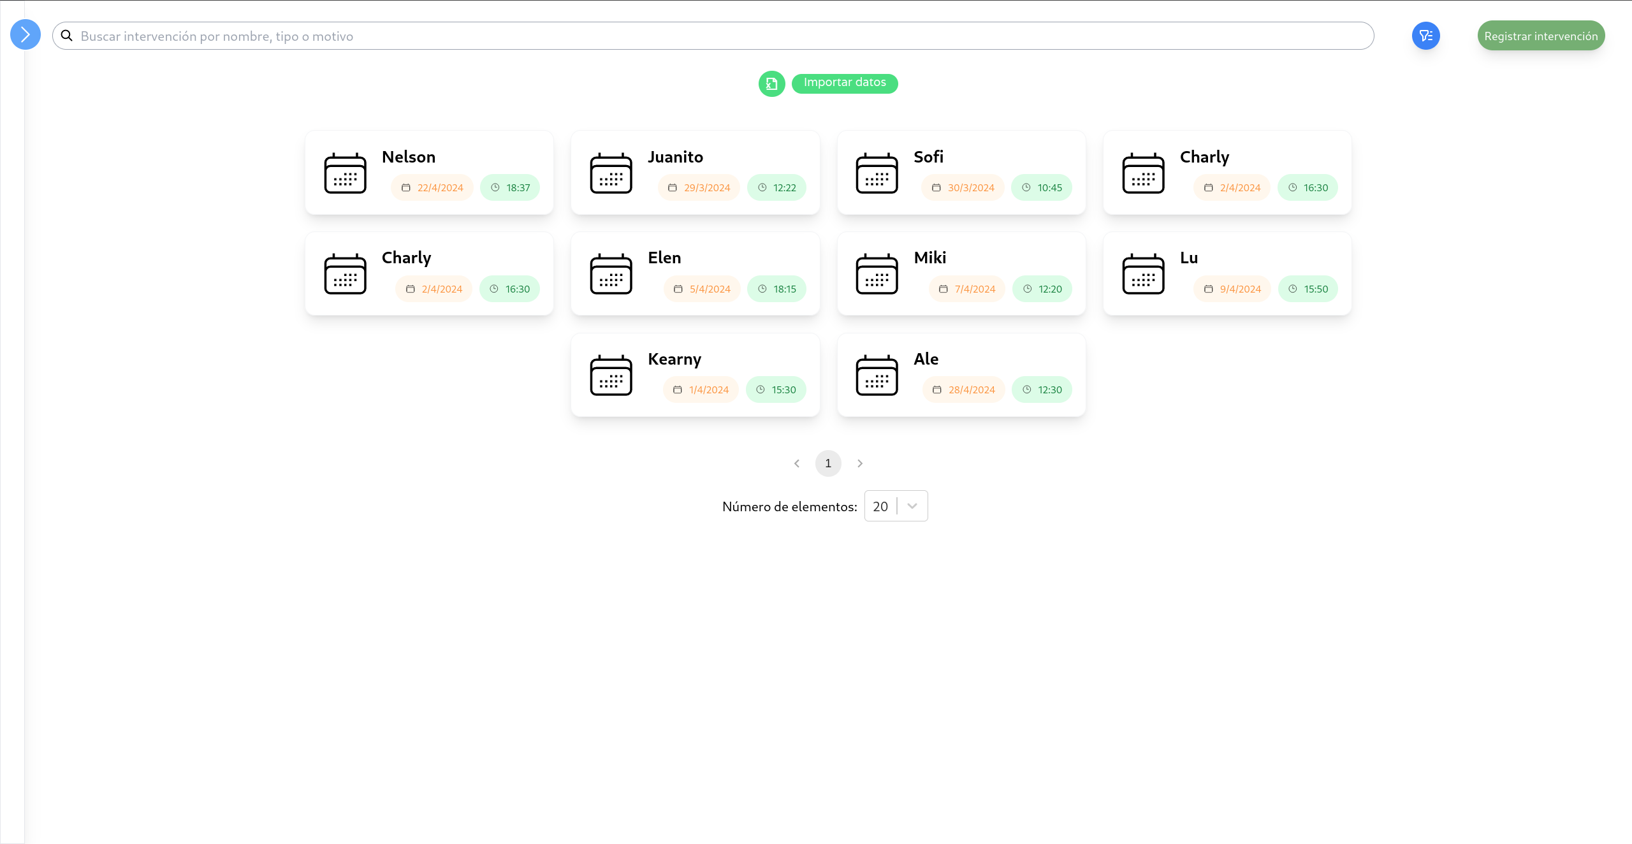
Task: Open Nelson's intervention calendar icon
Action: (x=345, y=173)
